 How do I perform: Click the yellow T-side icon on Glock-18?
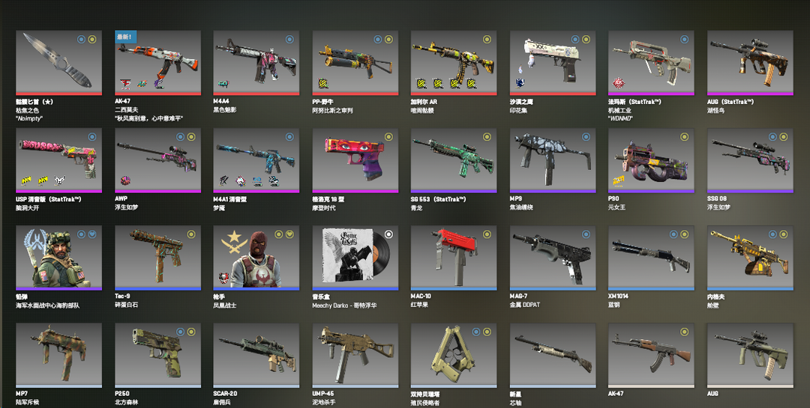pos(388,137)
